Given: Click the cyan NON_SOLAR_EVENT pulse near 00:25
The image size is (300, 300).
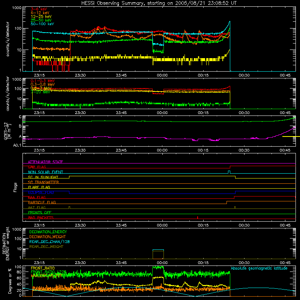Looking at the screenshot, I should click(229, 172).
